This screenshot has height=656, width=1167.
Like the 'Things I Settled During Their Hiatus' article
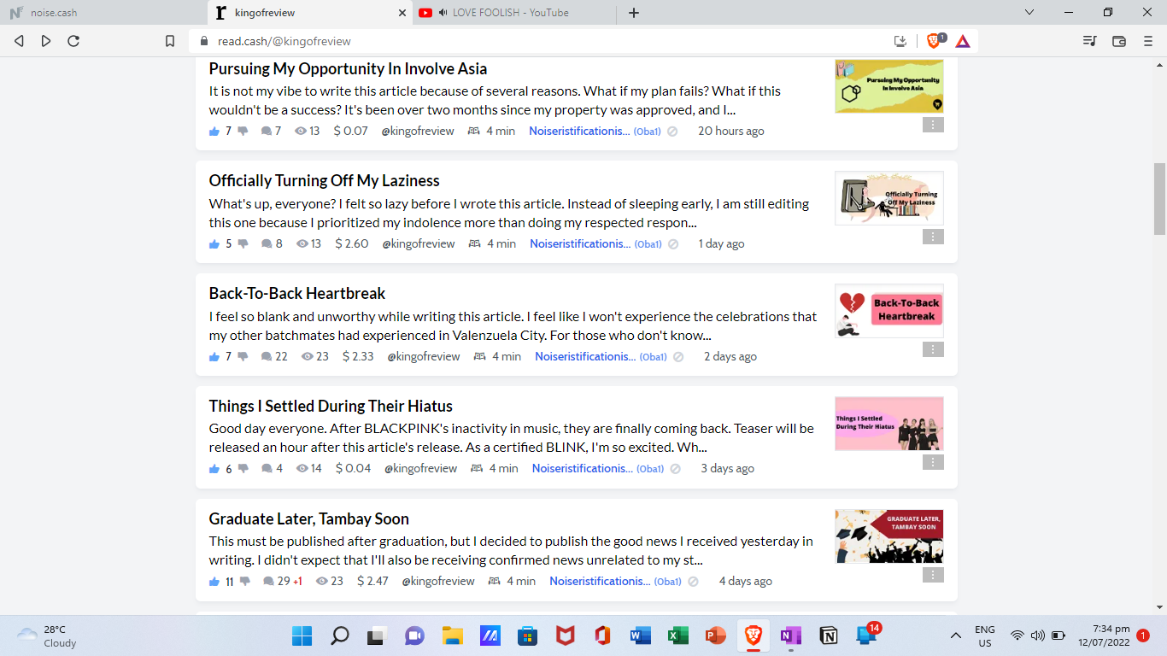click(214, 468)
